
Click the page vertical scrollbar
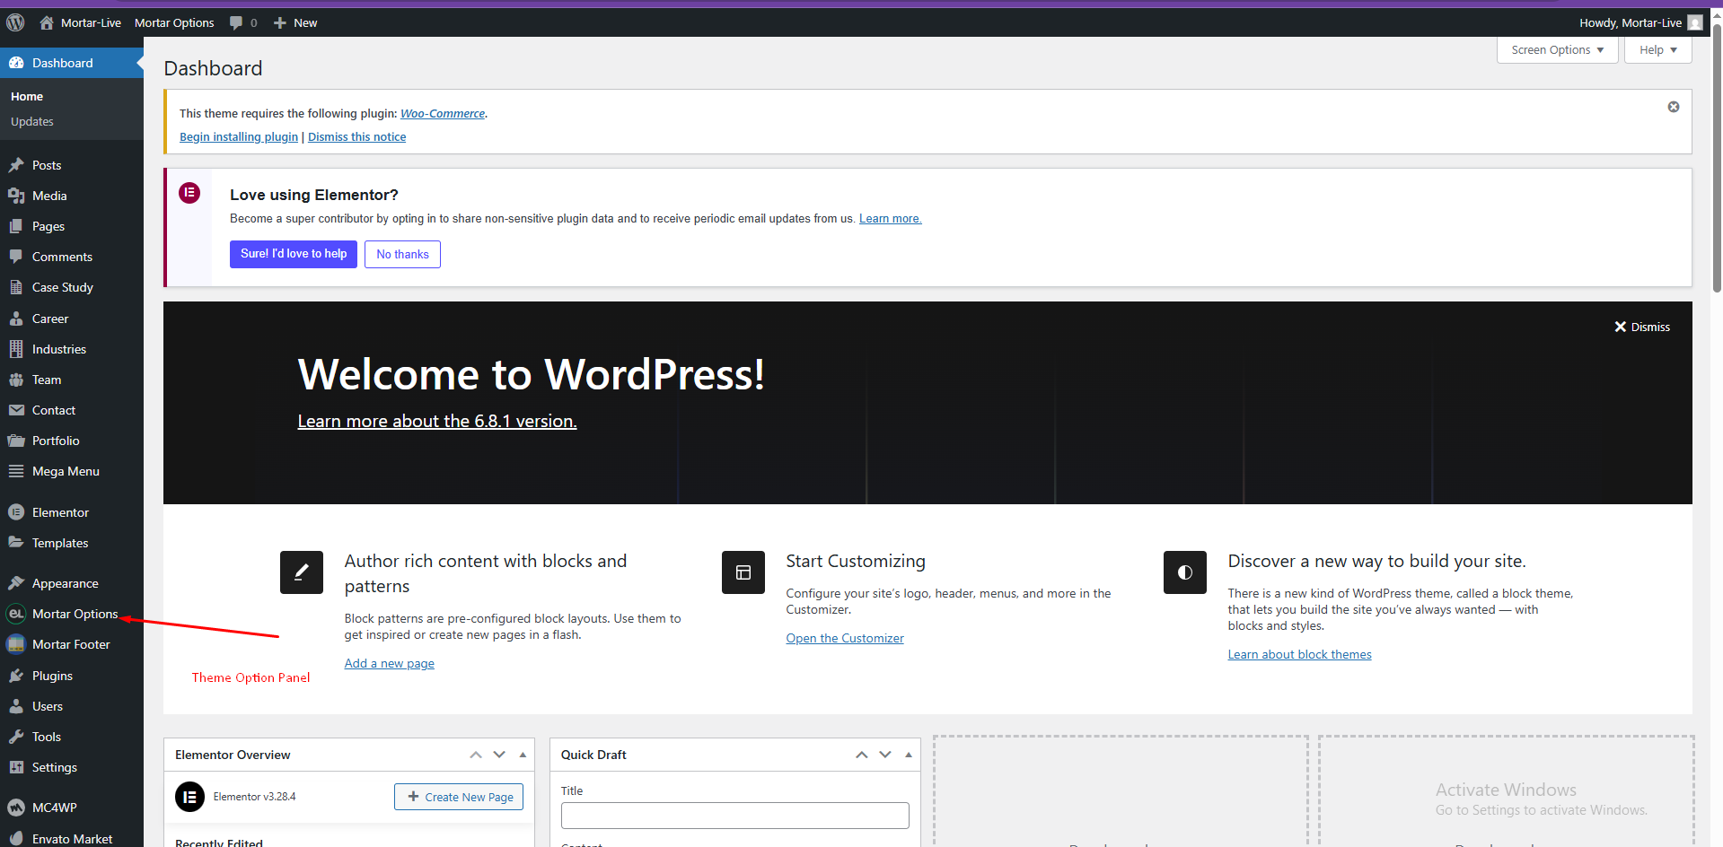[1717, 157]
